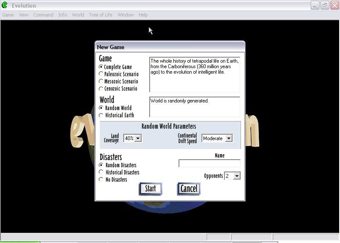Click the Name input field

click(209, 163)
